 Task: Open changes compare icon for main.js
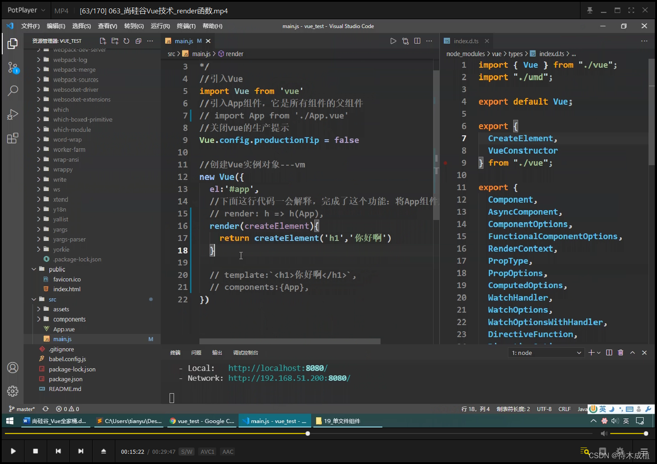tap(406, 41)
